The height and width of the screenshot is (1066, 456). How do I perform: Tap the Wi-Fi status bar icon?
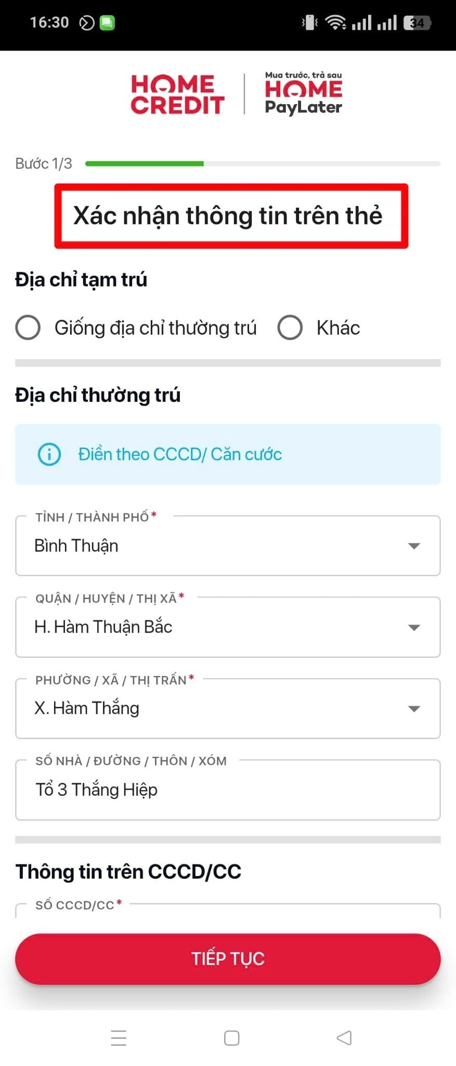point(335,22)
